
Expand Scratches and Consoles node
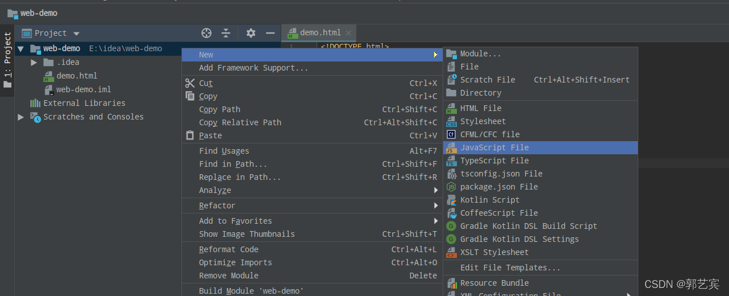point(21,117)
